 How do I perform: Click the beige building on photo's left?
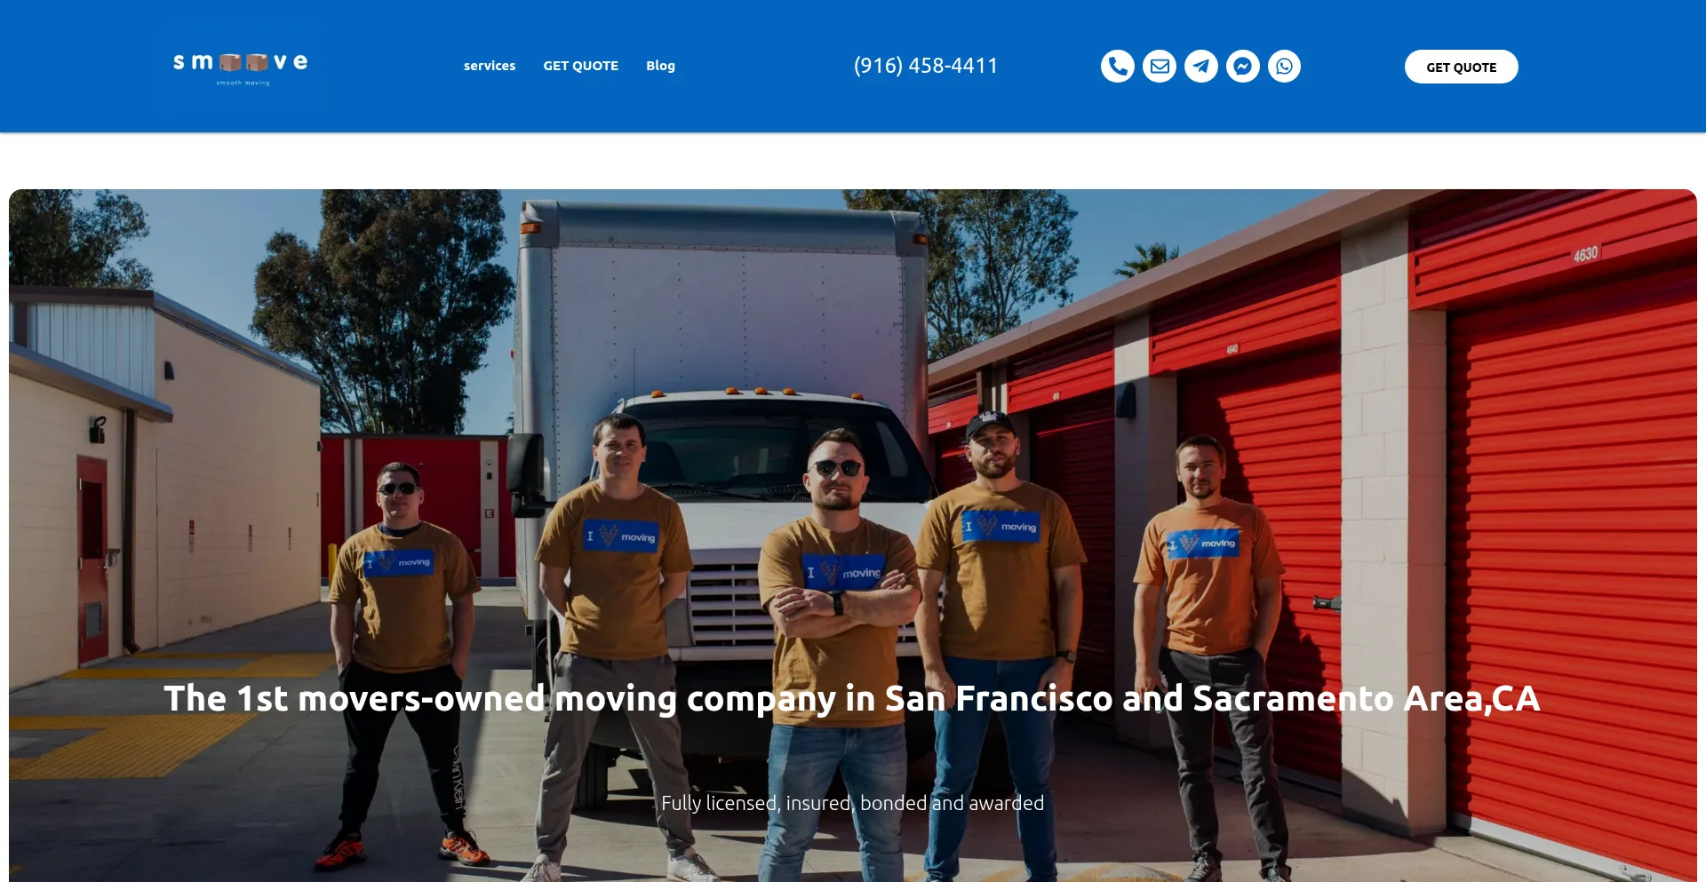160,480
